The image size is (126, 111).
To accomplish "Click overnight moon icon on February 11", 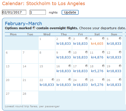I will tap(103, 52).
